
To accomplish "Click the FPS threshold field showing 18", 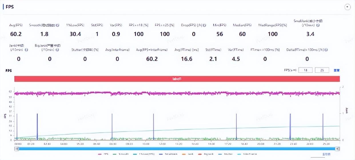I will (x=305, y=70).
